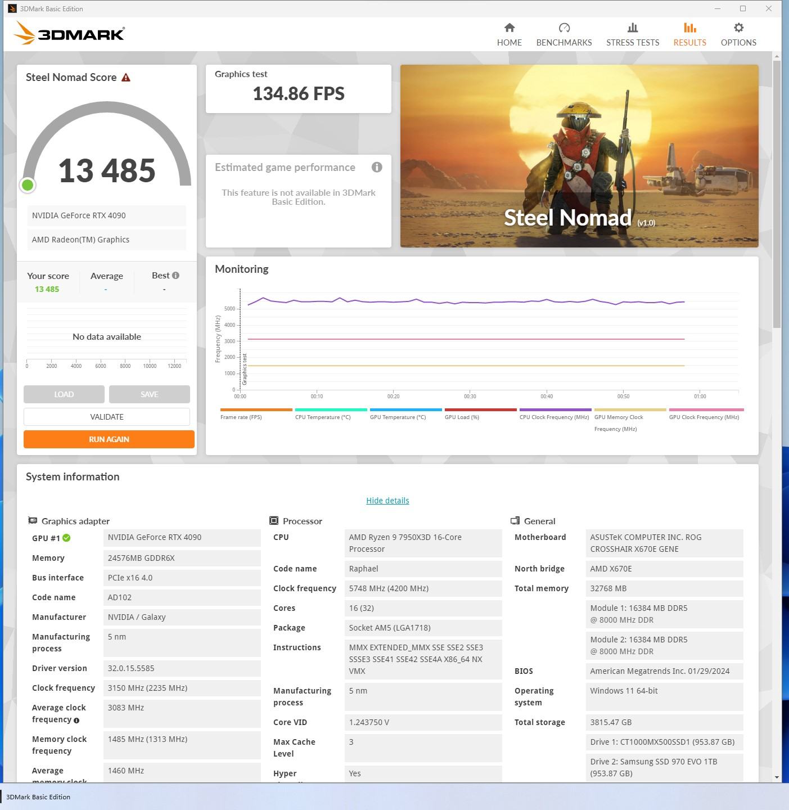Click the vertical scrollbar down arrow
Viewport: 789px width, 810px height.
click(777, 777)
